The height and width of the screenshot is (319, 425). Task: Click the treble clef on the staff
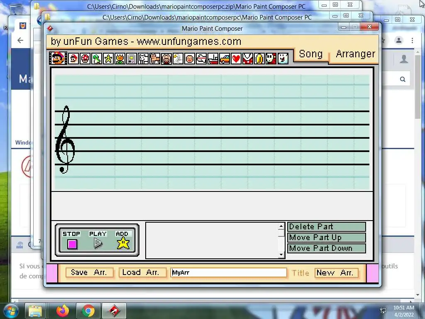(x=65, y=140)
